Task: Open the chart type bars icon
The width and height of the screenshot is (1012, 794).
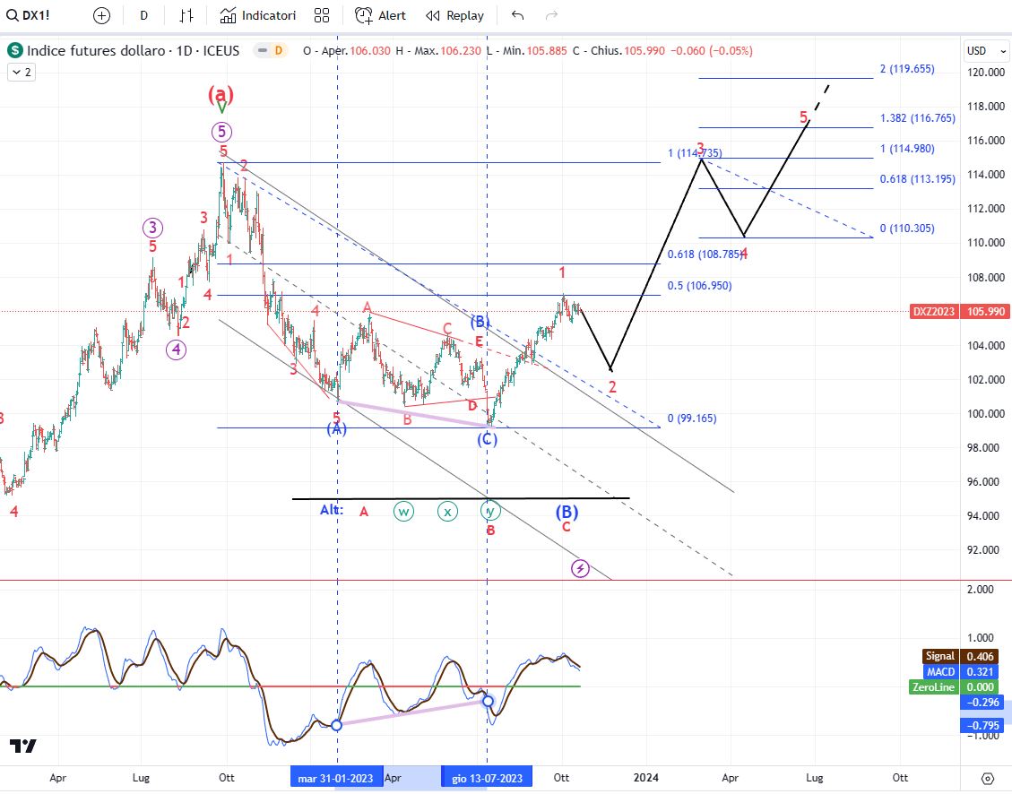Action: click(x=186, y=15)
